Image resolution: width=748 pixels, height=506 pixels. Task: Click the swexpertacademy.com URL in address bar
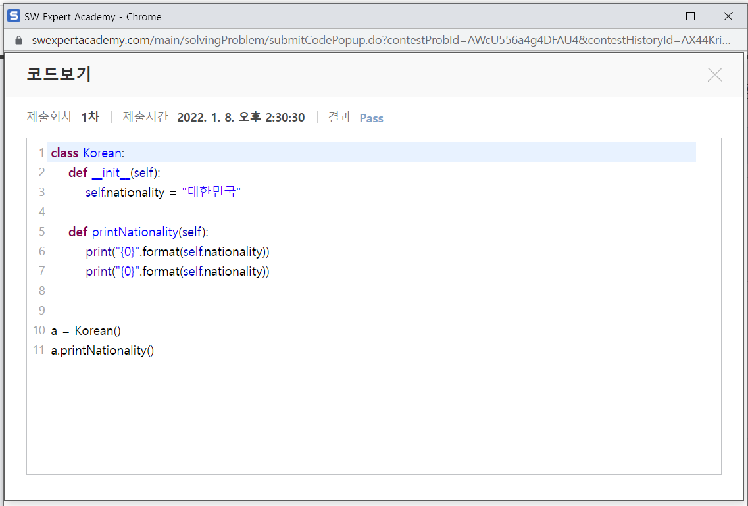[381, 40]
